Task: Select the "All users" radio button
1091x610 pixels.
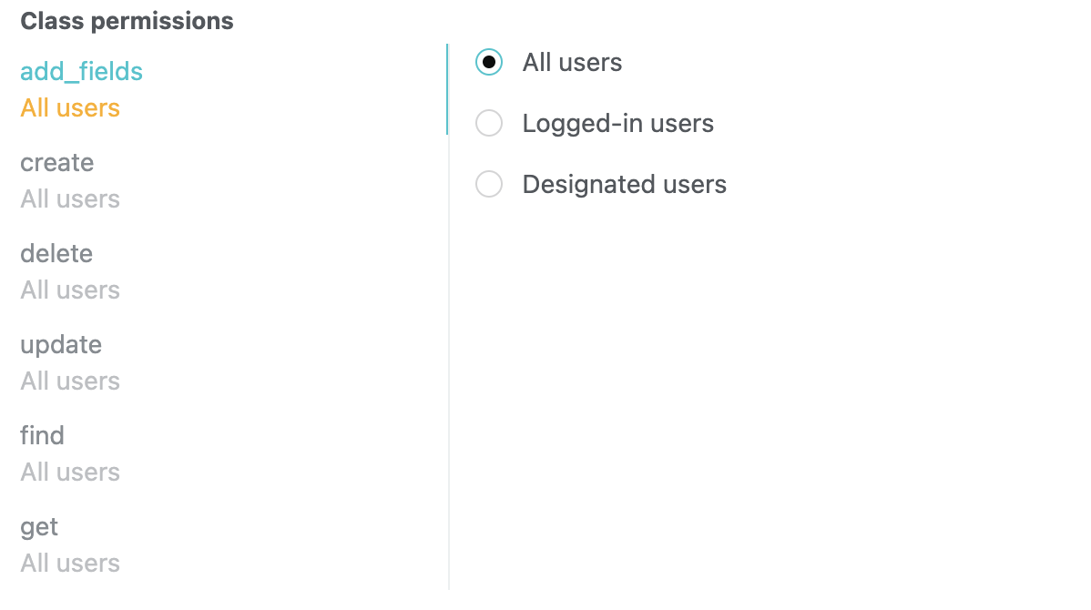Action: [489, 62]
